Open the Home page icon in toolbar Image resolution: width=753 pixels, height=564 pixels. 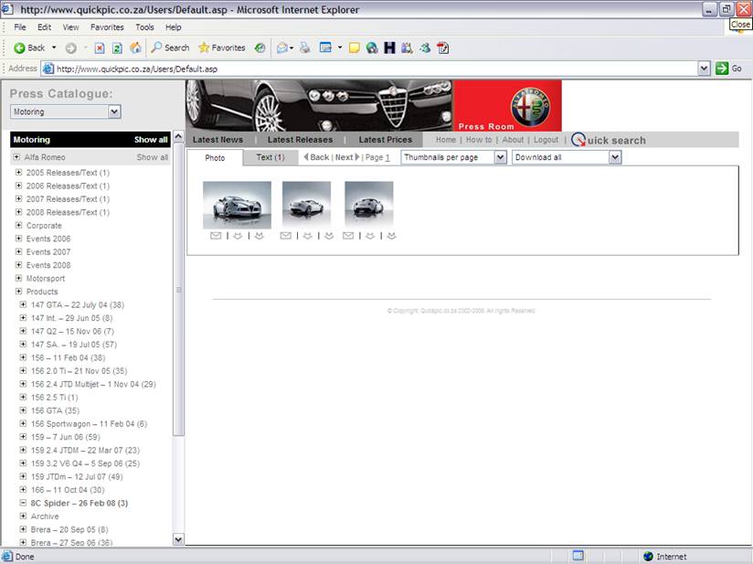pyautogui.click(x=136, y=48)
